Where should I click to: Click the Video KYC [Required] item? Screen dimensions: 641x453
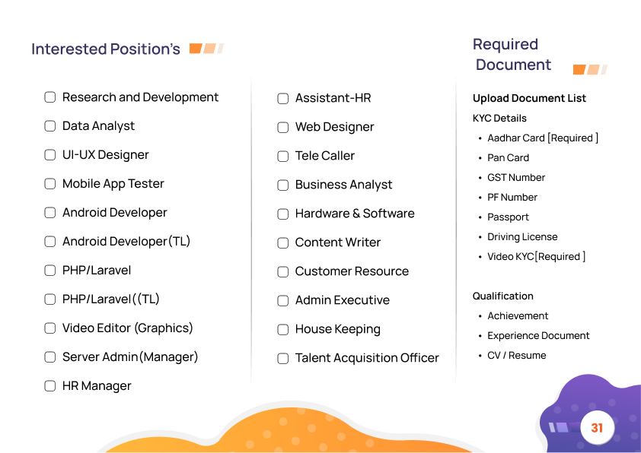536,257
